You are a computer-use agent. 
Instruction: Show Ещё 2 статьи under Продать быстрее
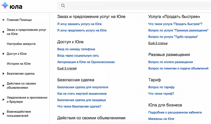pos(158,43)
